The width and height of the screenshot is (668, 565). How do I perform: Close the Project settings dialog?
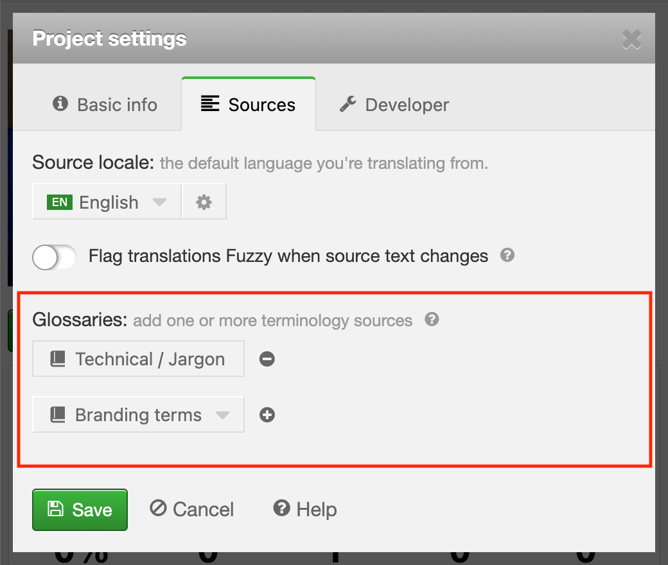(631, 40)
